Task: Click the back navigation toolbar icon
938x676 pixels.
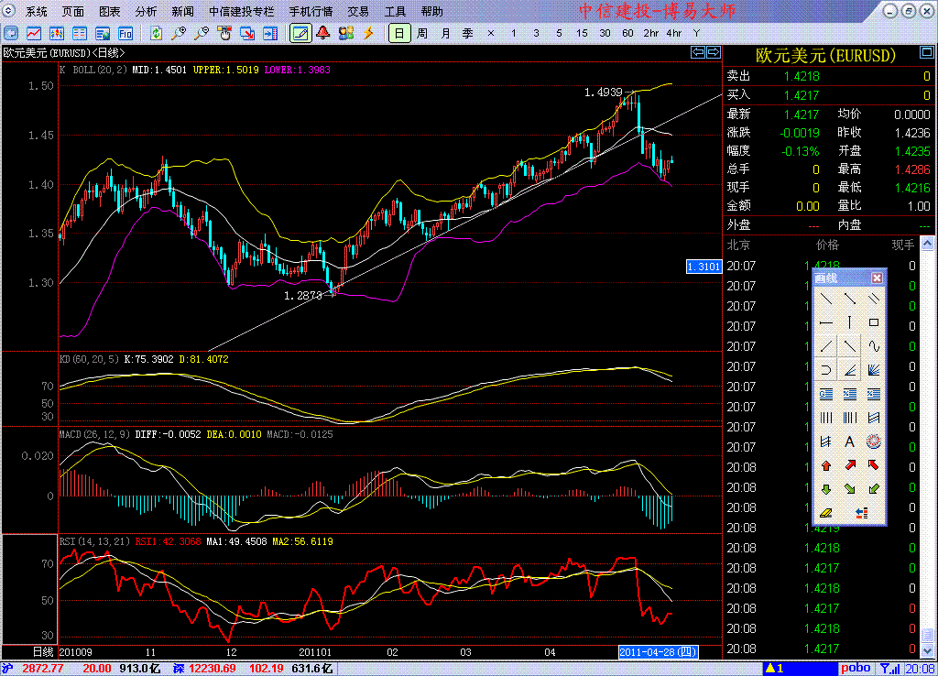Action: [x=11, y=34]
